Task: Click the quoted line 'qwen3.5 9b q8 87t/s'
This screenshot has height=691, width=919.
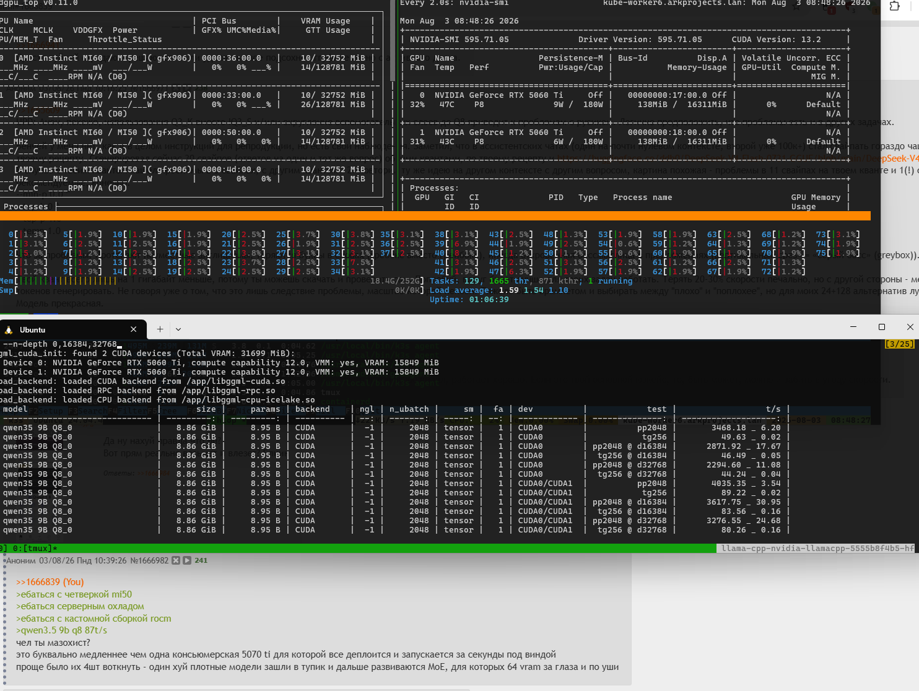Action: coord(61,630)
